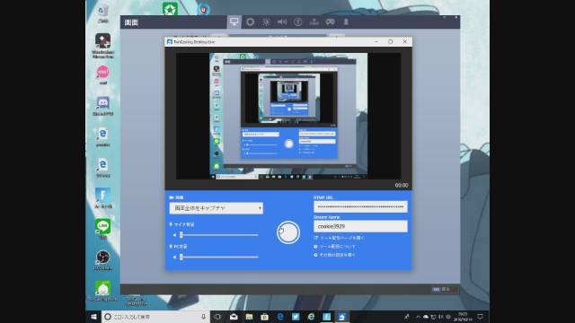The image size is (575, 323).
Task: Open the about tool broadcasting link
Action: (x=334, y=247)
